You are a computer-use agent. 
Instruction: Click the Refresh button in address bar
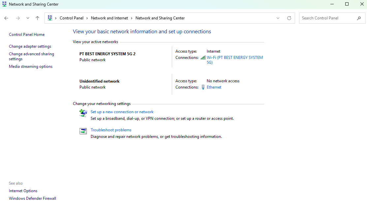[289, 18]
